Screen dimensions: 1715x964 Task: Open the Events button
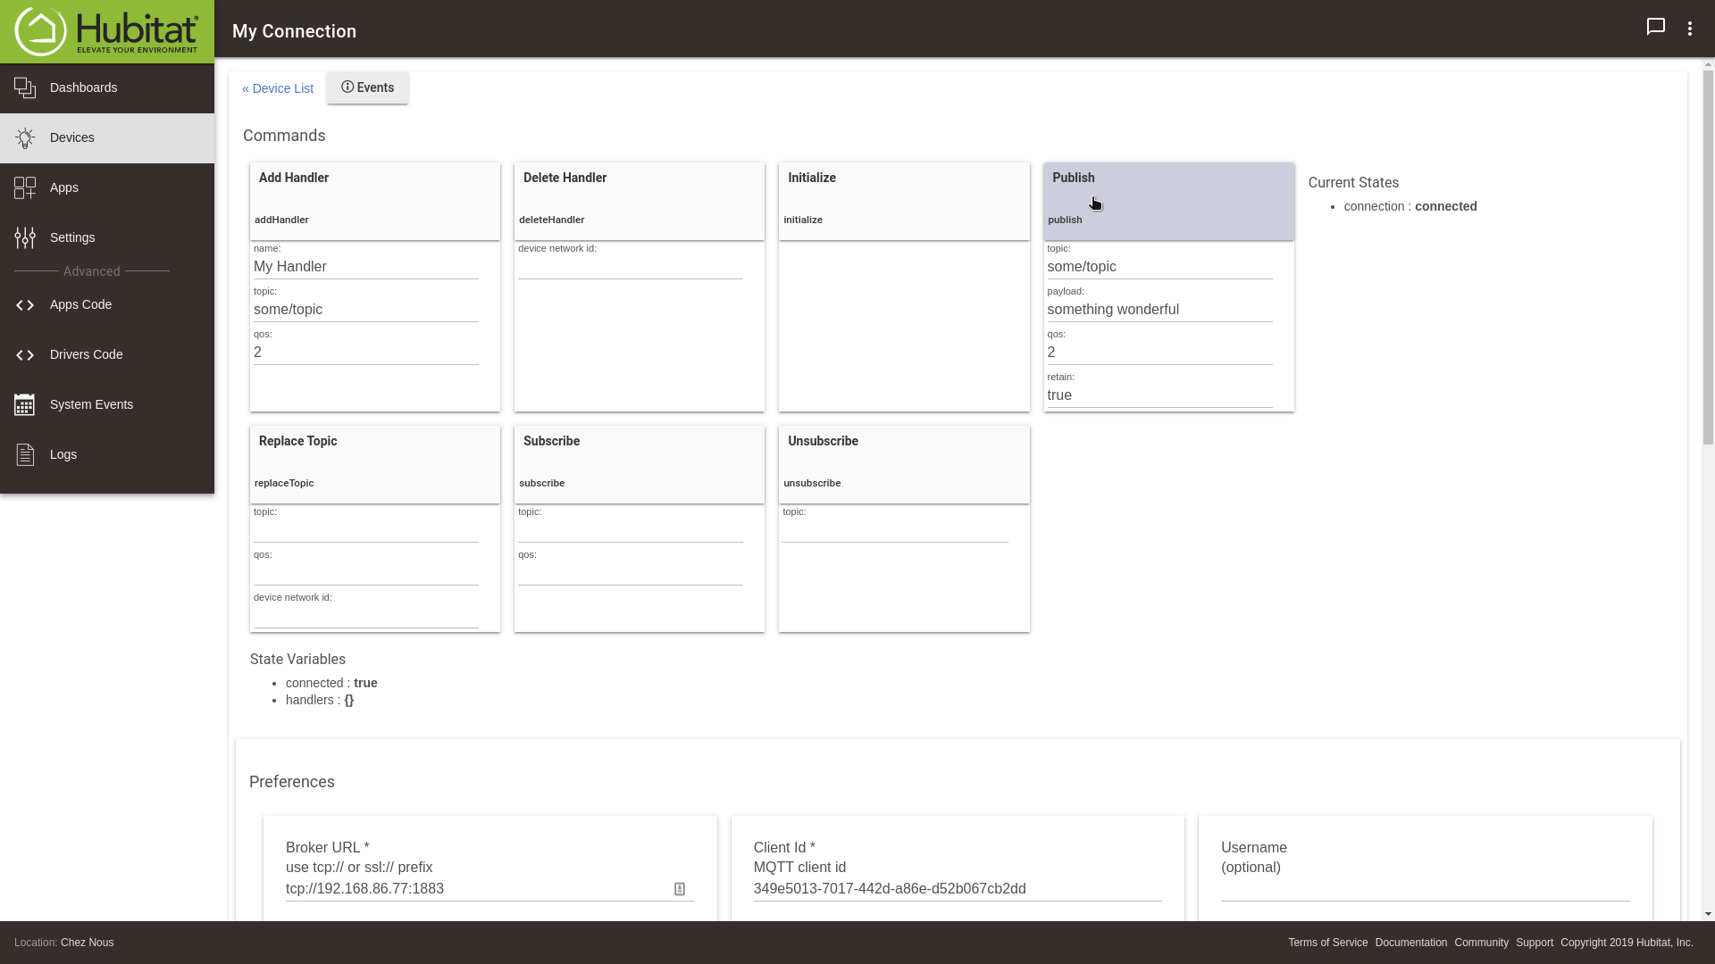pyautogui.click(x=367, y=87)
